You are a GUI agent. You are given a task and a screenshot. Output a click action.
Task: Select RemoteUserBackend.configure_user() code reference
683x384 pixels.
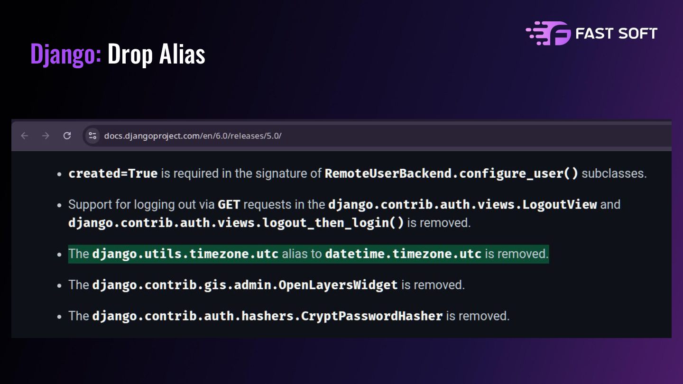pyautogui.click(x=451, y=174)
